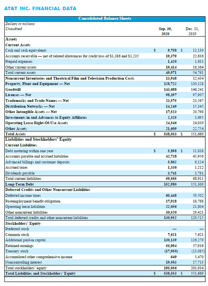The image size is (208, 286).
Task: Select 'Debt maturing within one year' label
Action: point(29,151)
